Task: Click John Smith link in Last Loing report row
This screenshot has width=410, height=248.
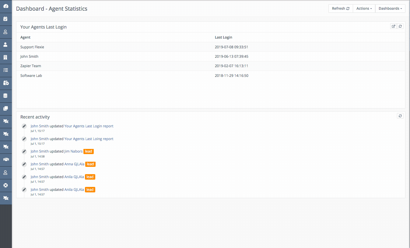Action: [40, 139]
